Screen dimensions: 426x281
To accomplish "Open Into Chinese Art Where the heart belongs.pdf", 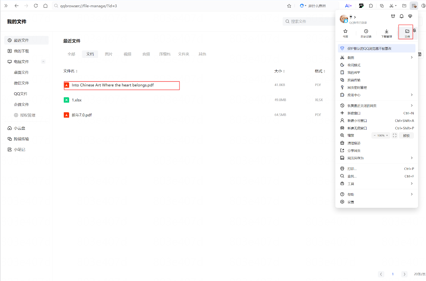I will [113, 85].
